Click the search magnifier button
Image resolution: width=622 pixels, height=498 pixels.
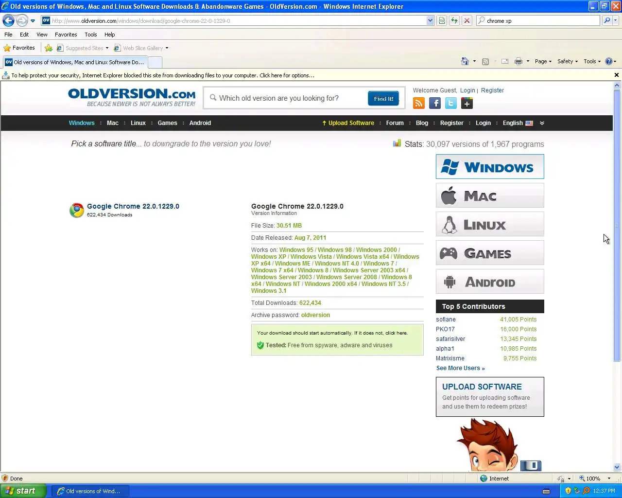tap(607, 20)
